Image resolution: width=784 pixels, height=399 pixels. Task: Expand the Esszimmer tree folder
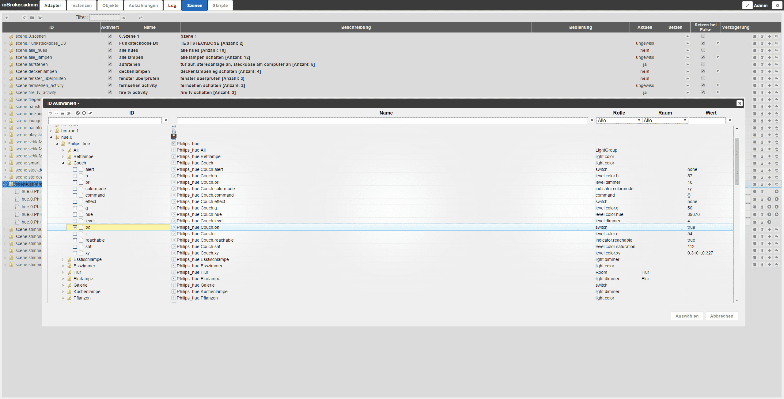[63, 266]
